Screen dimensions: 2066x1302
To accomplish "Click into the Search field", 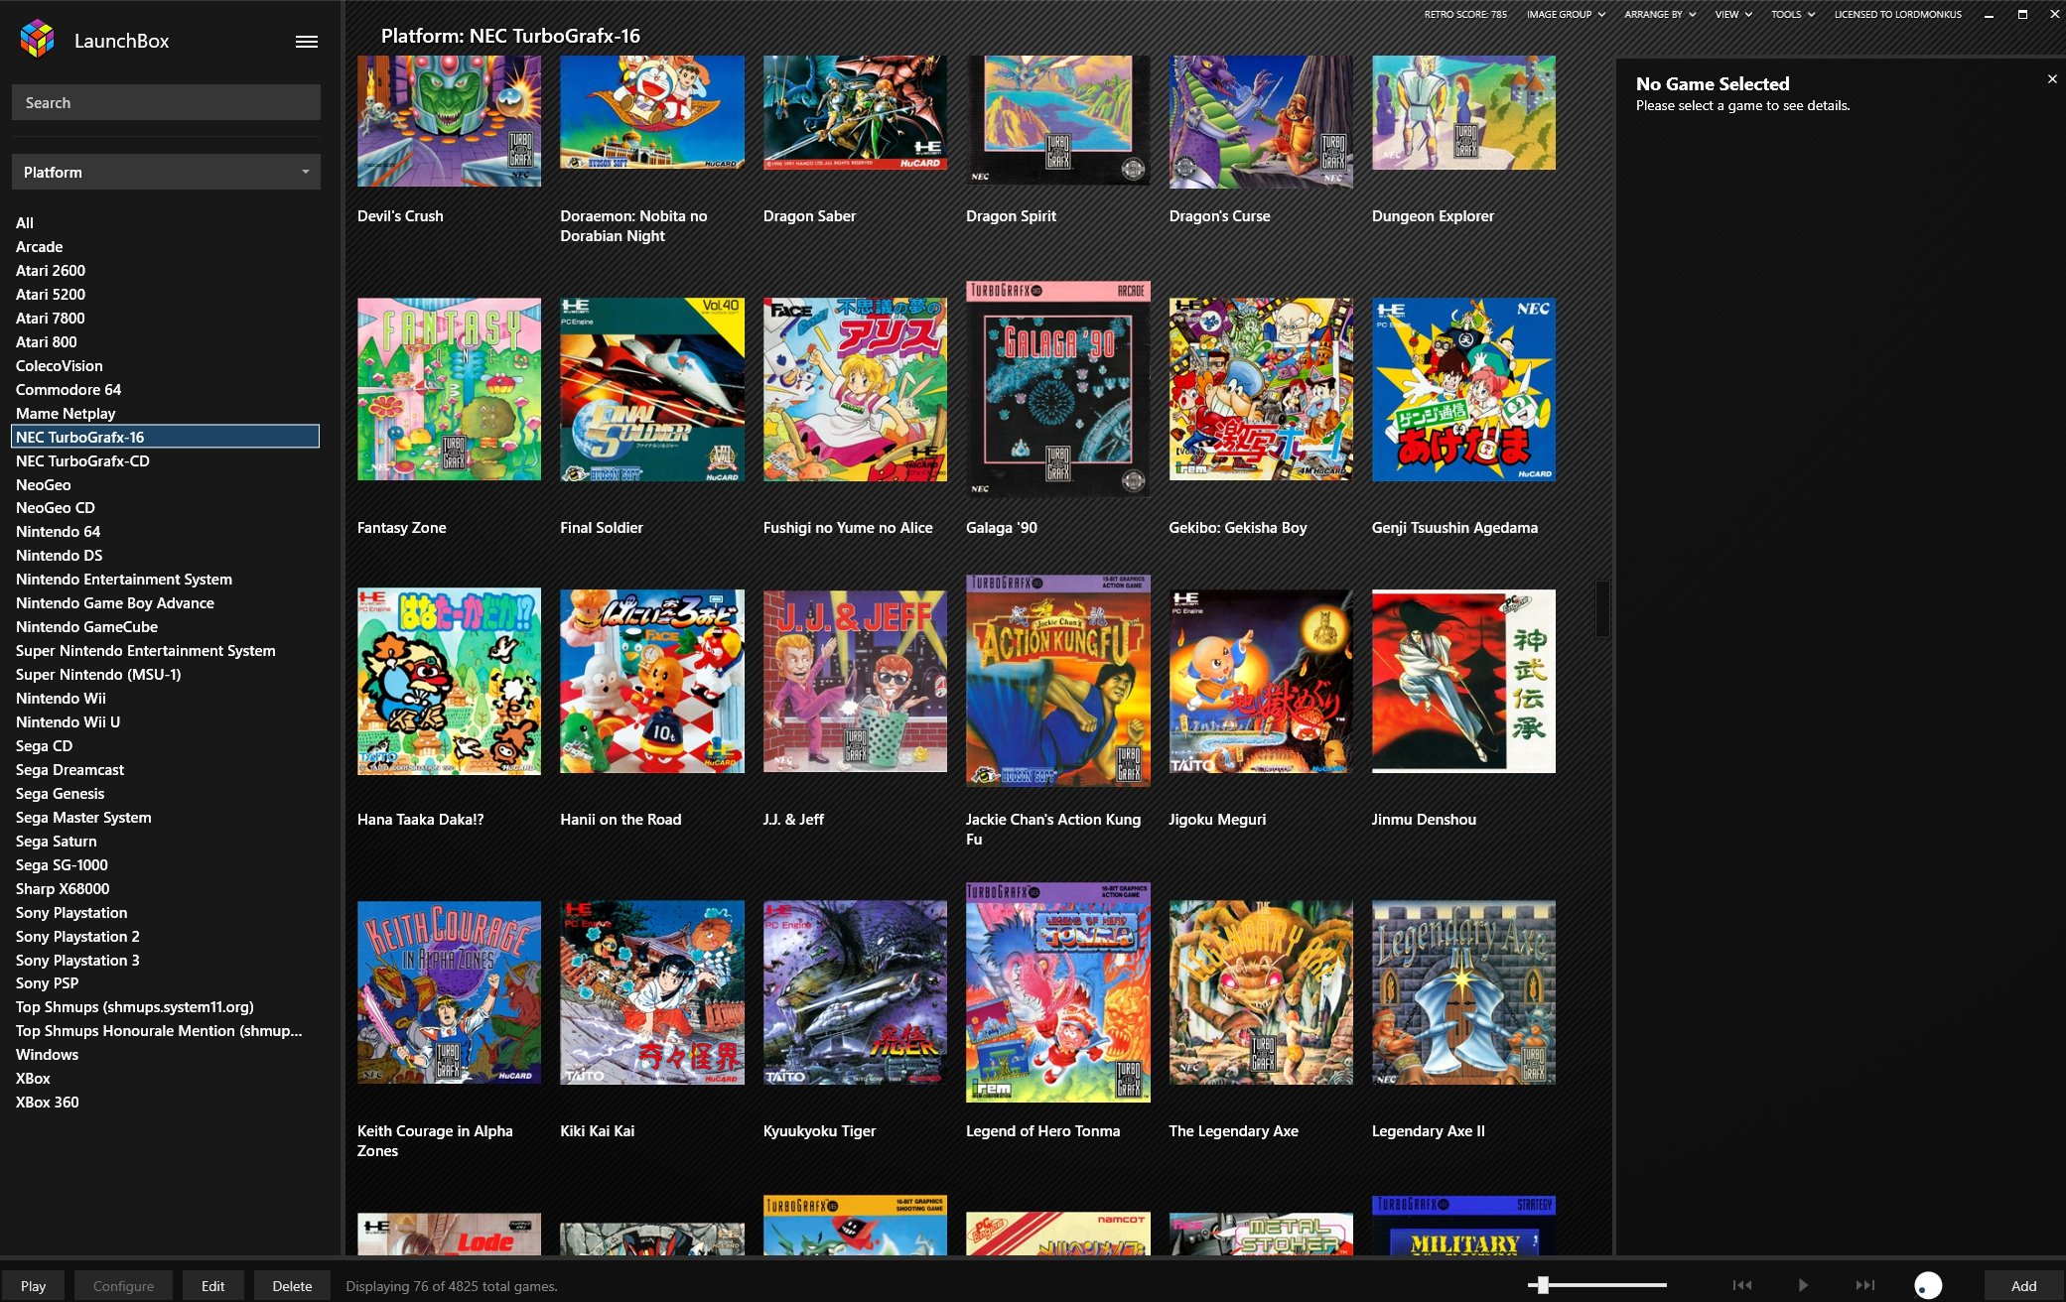I will (x=166, y=102).
